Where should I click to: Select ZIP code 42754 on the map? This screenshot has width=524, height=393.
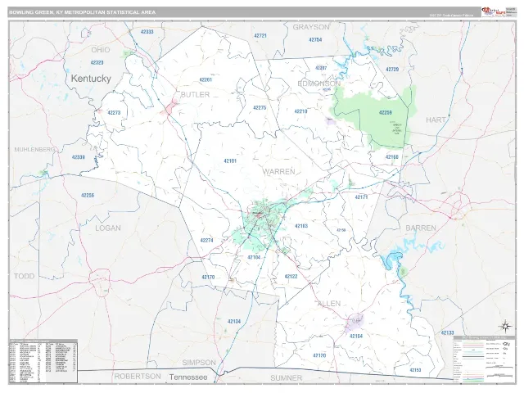coord(315,40)
